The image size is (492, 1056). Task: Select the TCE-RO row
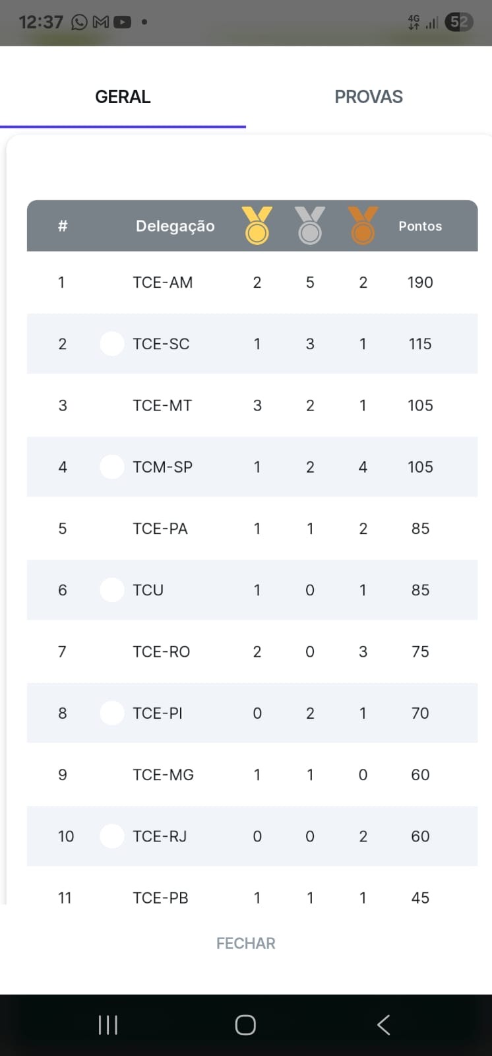pos(252,651)
